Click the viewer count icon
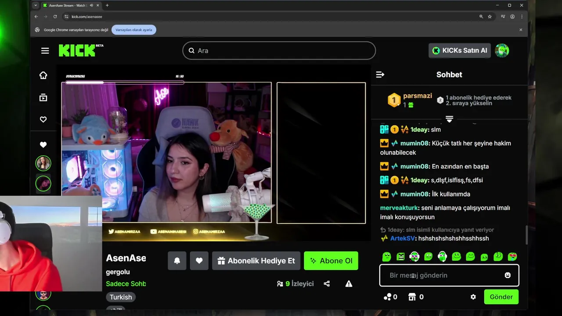The width and height of the screenshot is (562, 316). coord(280,284)
